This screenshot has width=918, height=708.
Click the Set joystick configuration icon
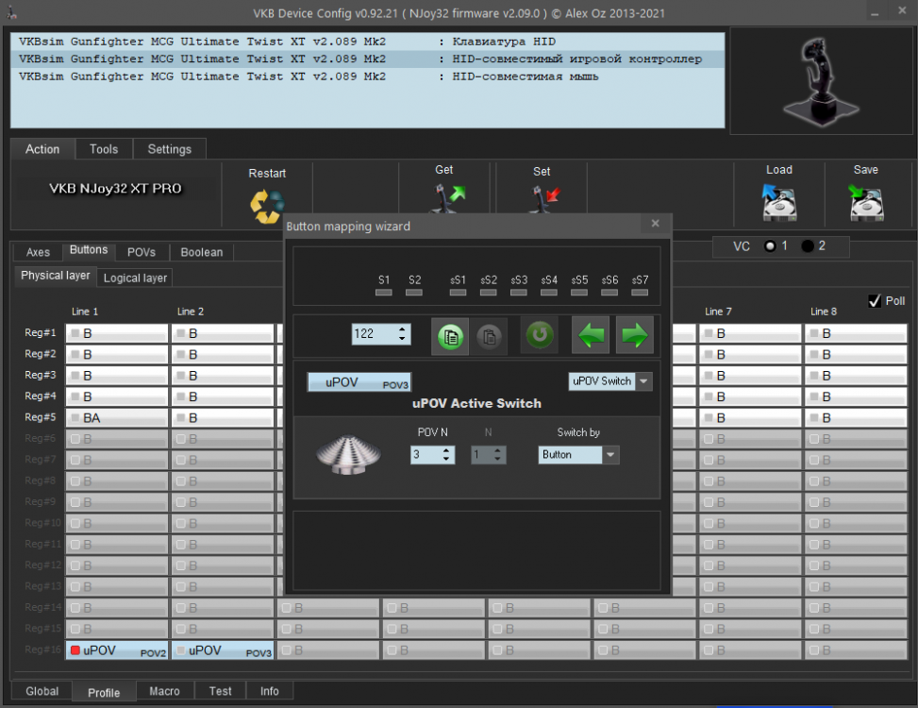[542, 199]
